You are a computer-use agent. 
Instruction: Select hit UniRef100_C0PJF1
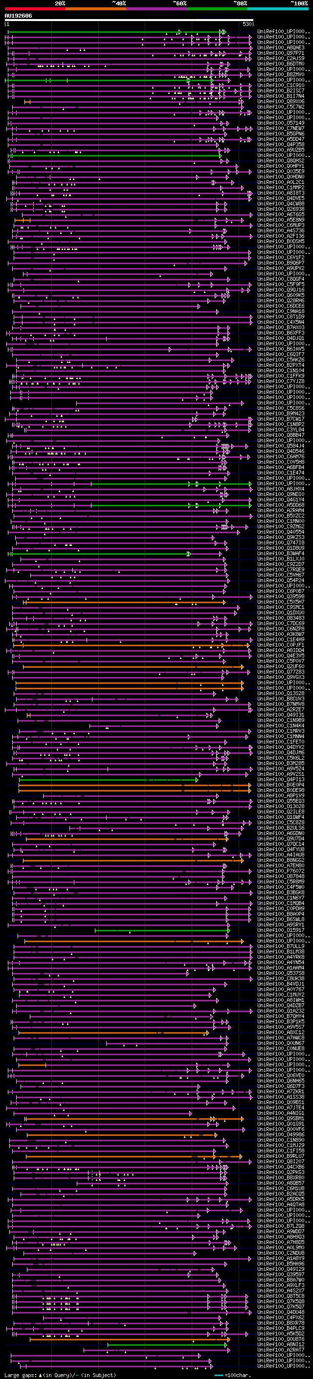coord(281,645)
